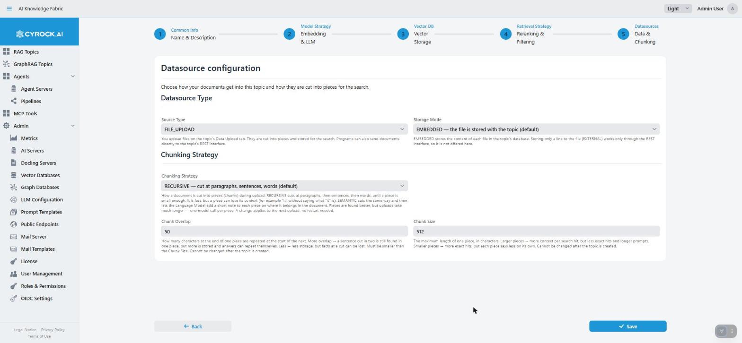Click the Admin User avatar
742x343 pixels.
click(733, 9)
